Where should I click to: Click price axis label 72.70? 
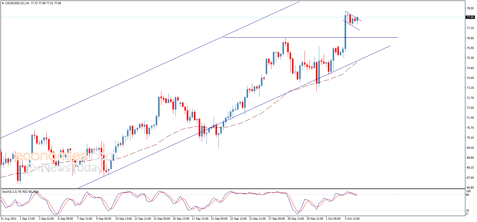pyautogui.click(x=470, y=98)
